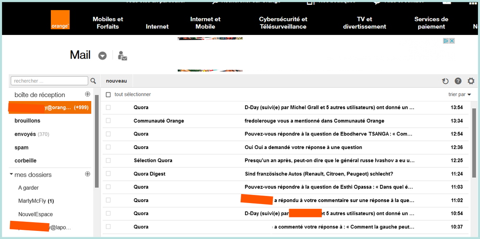Open help via the question mark icon
Viewport: 480px width, 239px height.
click(458, 81)
